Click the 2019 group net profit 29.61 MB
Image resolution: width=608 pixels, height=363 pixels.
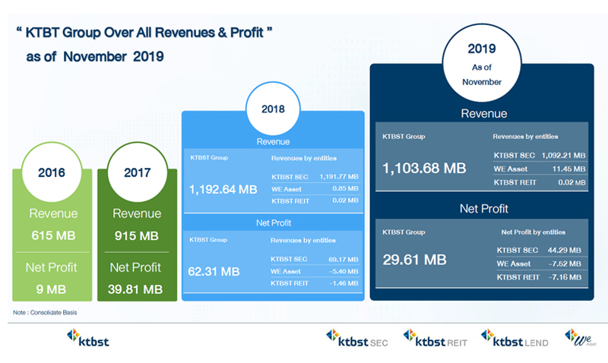tap(414, 260)
